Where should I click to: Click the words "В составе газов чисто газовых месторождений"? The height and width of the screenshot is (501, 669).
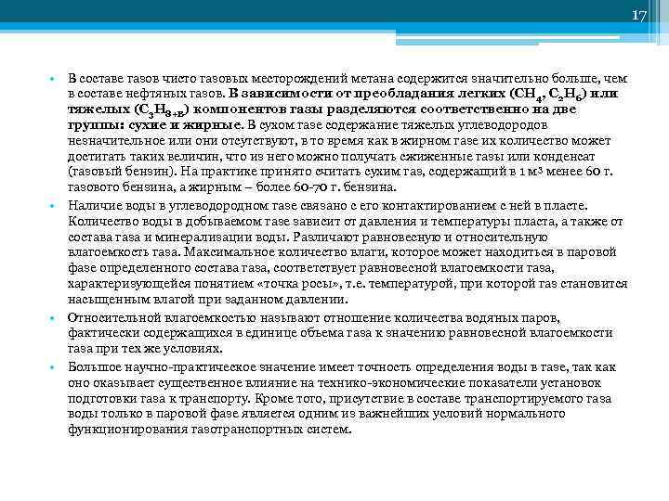click(x=208, y=79)
